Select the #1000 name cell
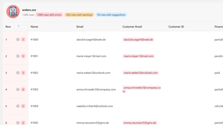The image size is (223, 125). (x=34, y=39)
